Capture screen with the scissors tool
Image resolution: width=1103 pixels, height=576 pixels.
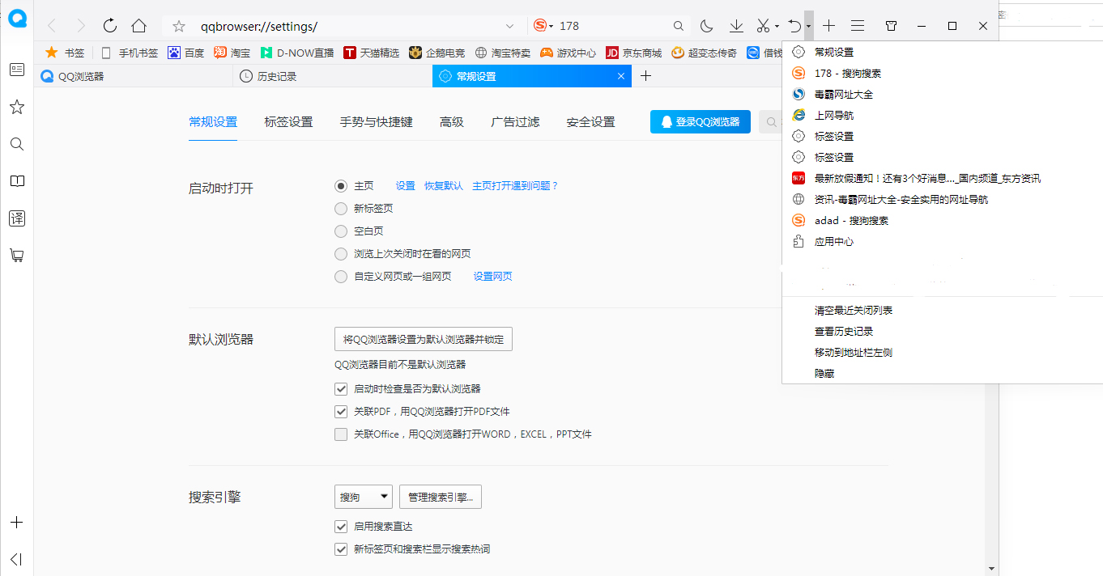click(x=764, y=25)
